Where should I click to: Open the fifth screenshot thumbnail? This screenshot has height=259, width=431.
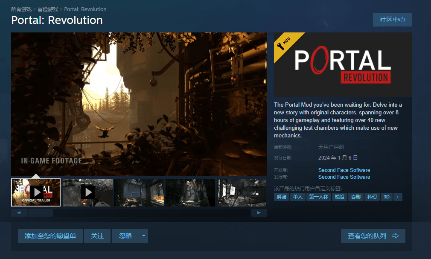[242, 192]
